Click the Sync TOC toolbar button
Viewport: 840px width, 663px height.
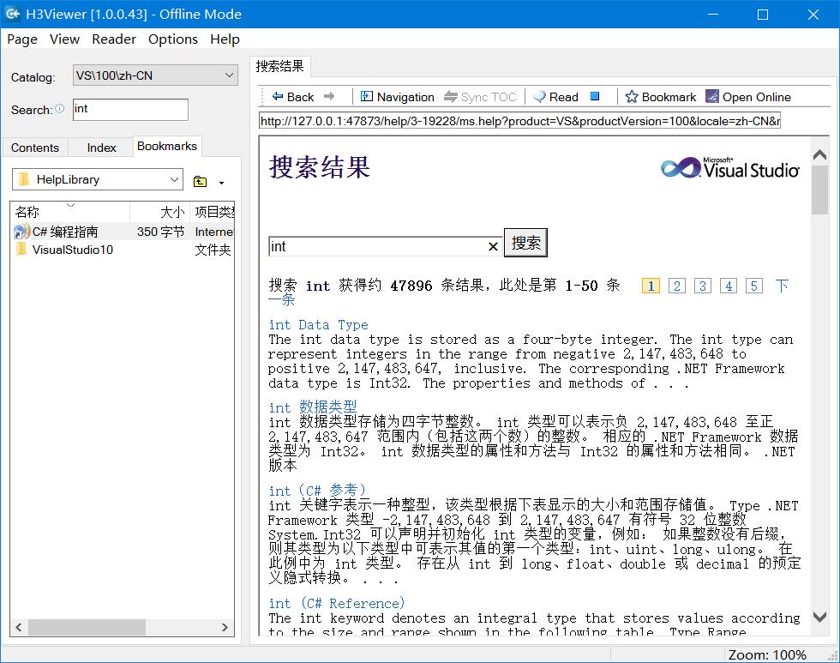click(x=480, y=97)
